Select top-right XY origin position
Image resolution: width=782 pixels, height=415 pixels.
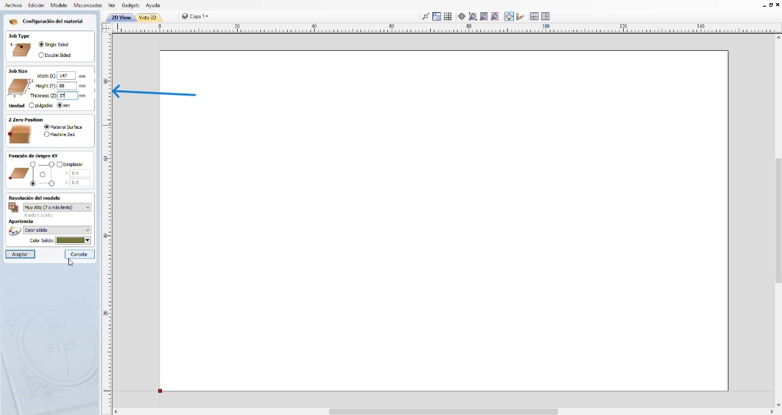[51, 165]
